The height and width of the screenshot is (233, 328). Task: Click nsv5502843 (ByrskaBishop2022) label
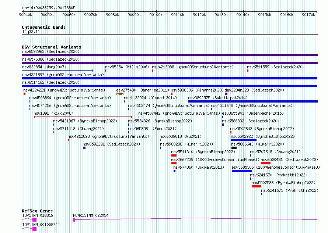point(262,129)
